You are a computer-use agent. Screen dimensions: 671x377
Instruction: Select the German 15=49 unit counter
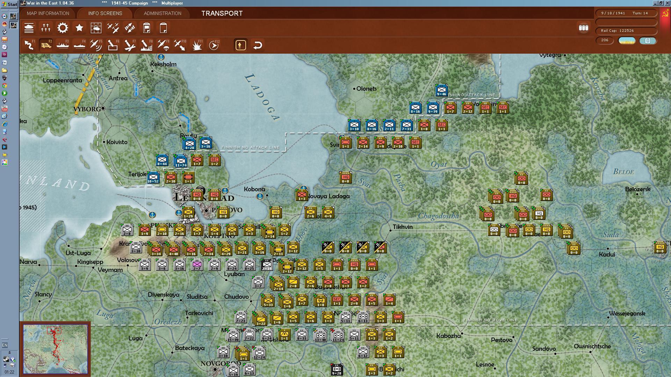(x=233, y=336)
